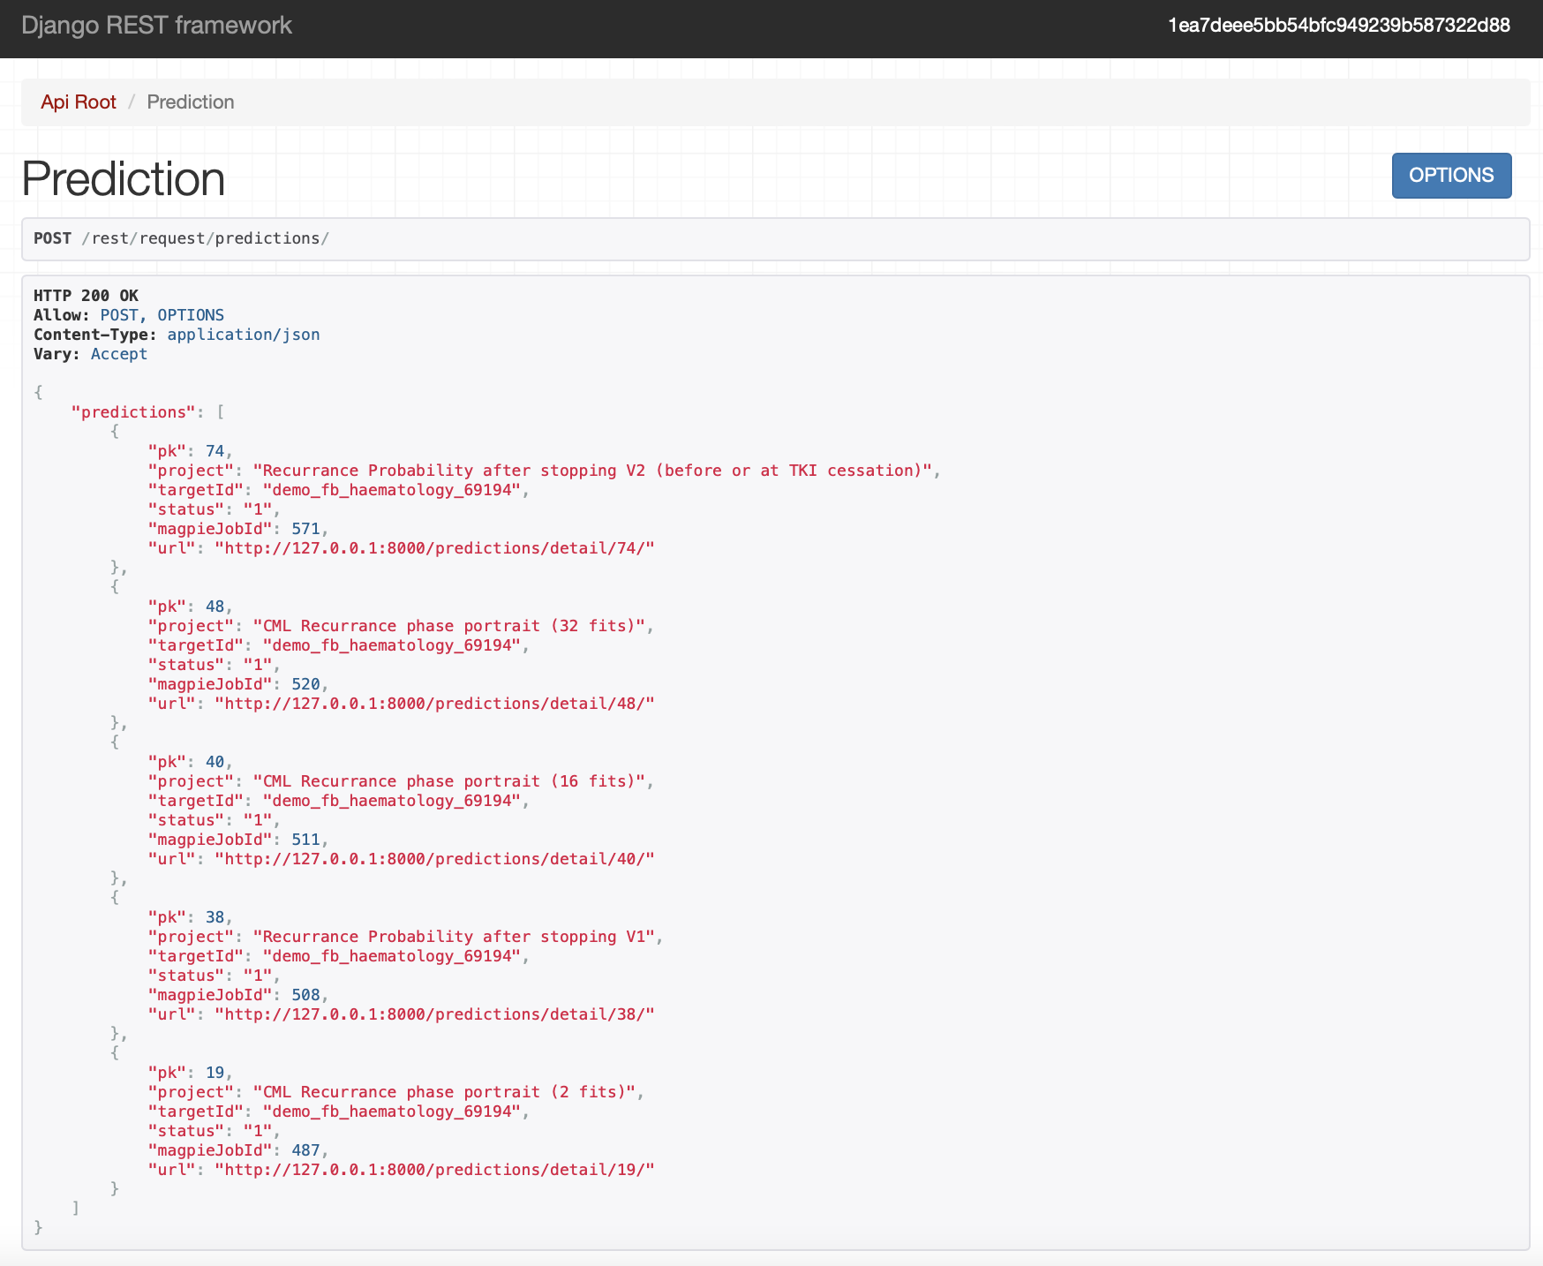
Task: Click magpieJobId value 571
Action: coord(306,529)
